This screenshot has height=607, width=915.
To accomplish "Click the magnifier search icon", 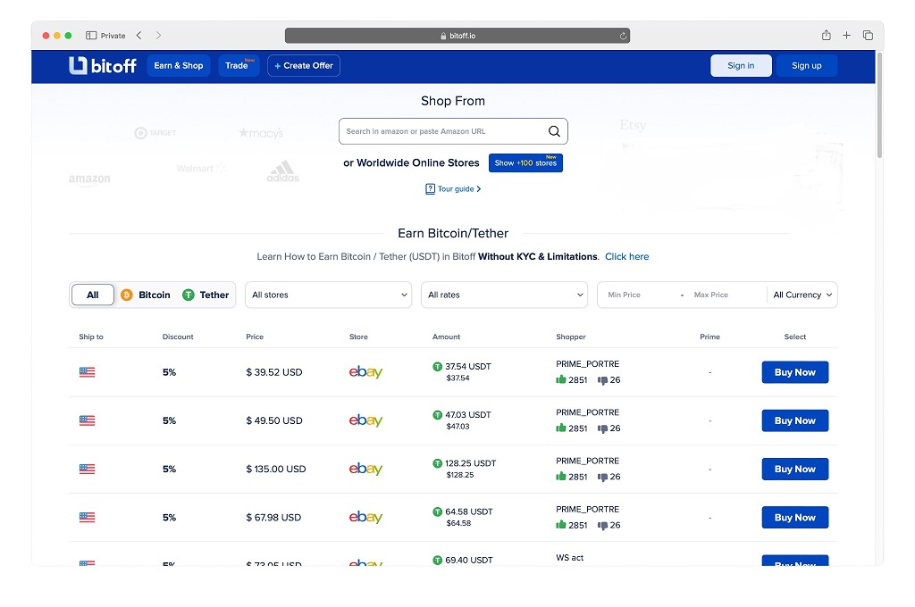I will tap(554, 131).
